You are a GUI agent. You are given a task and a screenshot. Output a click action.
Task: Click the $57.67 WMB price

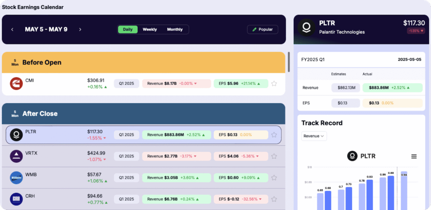point(94,174)
